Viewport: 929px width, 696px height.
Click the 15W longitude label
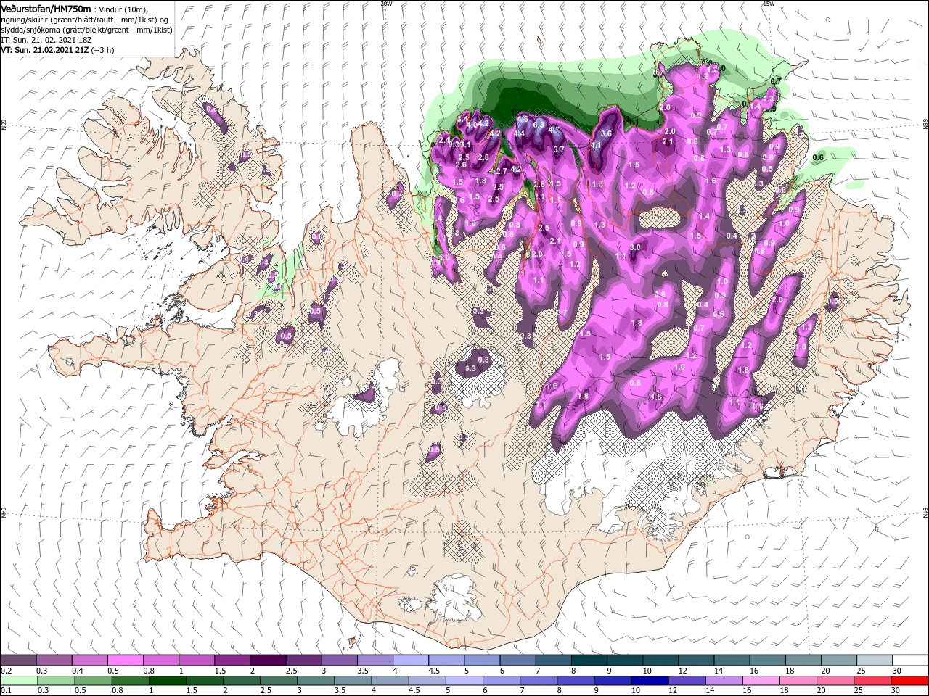pyautogui.click(x=769, y=4)
